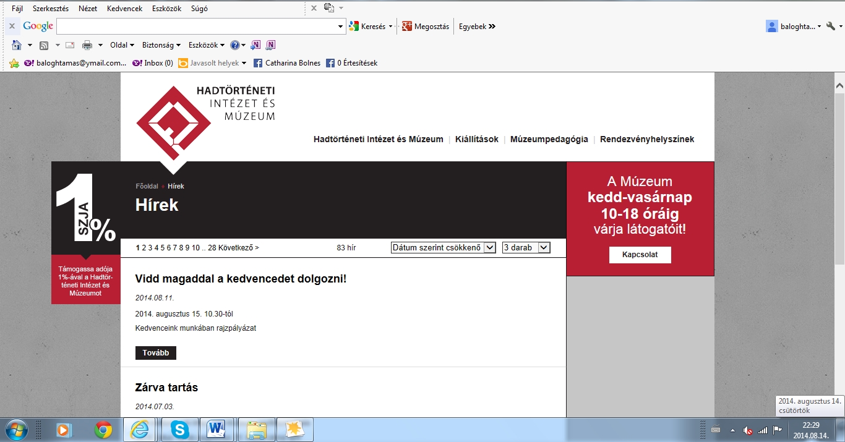Jump to page 28 of the news list
845x442 pixels.
(212, 248)
